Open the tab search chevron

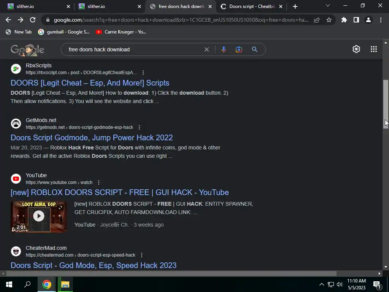[x=328, y=5]
